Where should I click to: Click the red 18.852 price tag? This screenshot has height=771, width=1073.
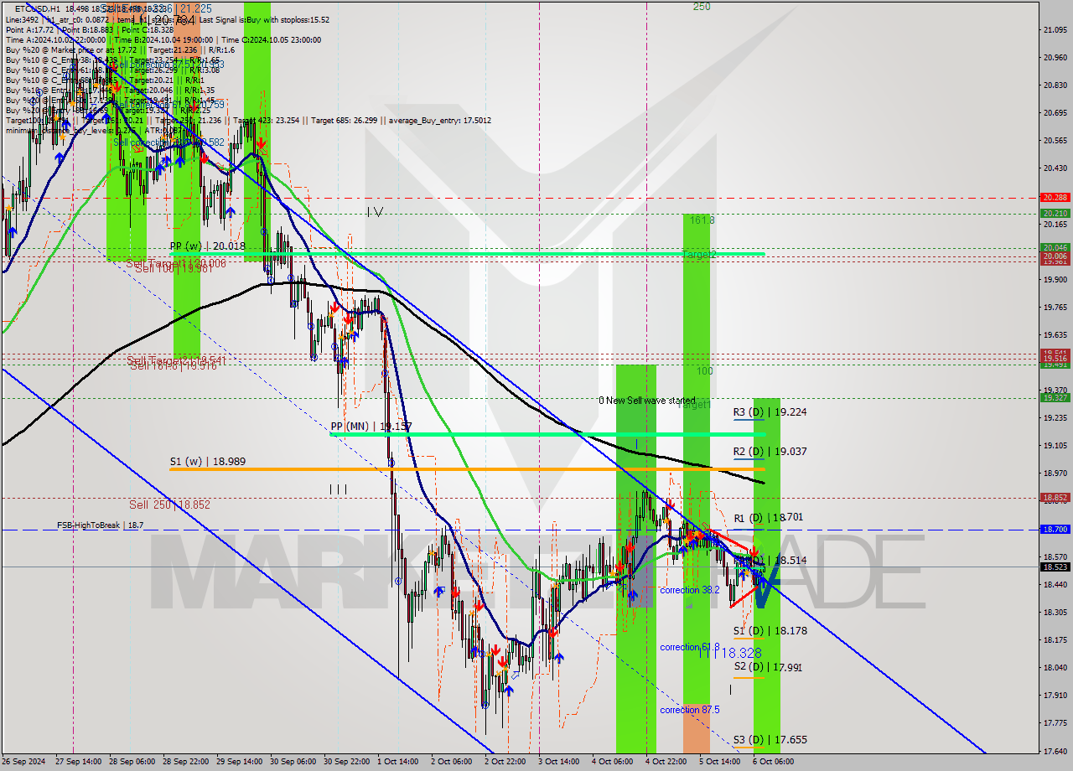tap(1055, 497)
